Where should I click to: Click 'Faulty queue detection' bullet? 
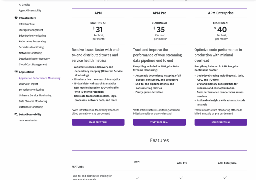(x=149, y=92)
